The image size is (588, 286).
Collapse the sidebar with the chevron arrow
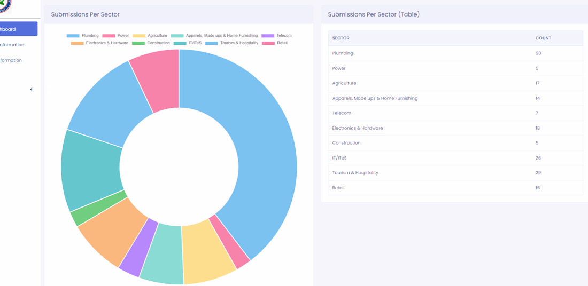coord(31,89)
